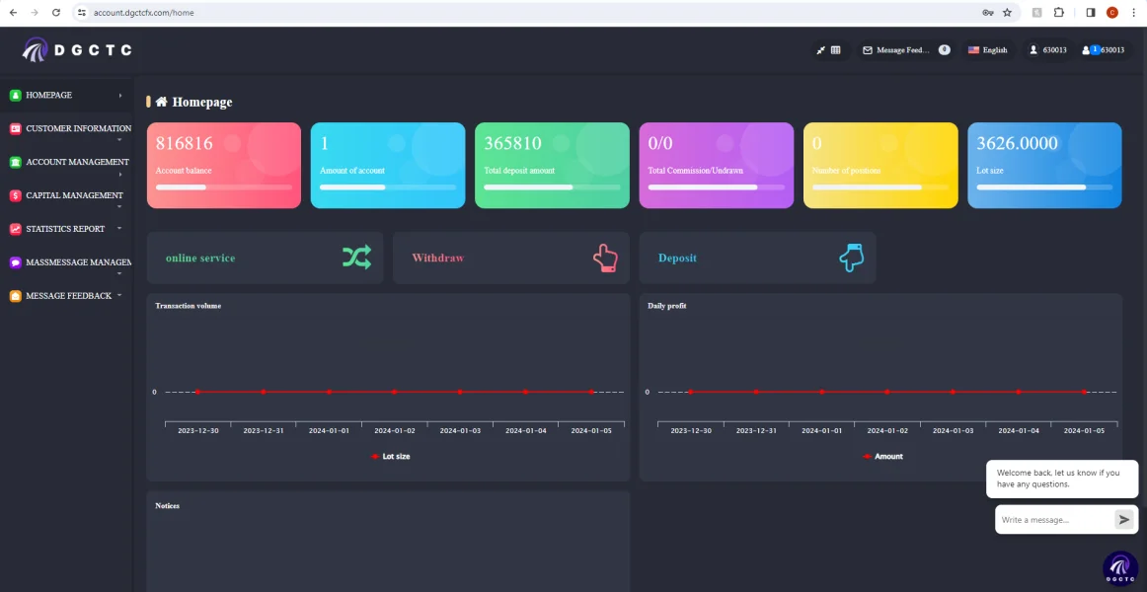Click the Write a message field
Viewport: 1147px width, 592px height.
coord(1053,520)
